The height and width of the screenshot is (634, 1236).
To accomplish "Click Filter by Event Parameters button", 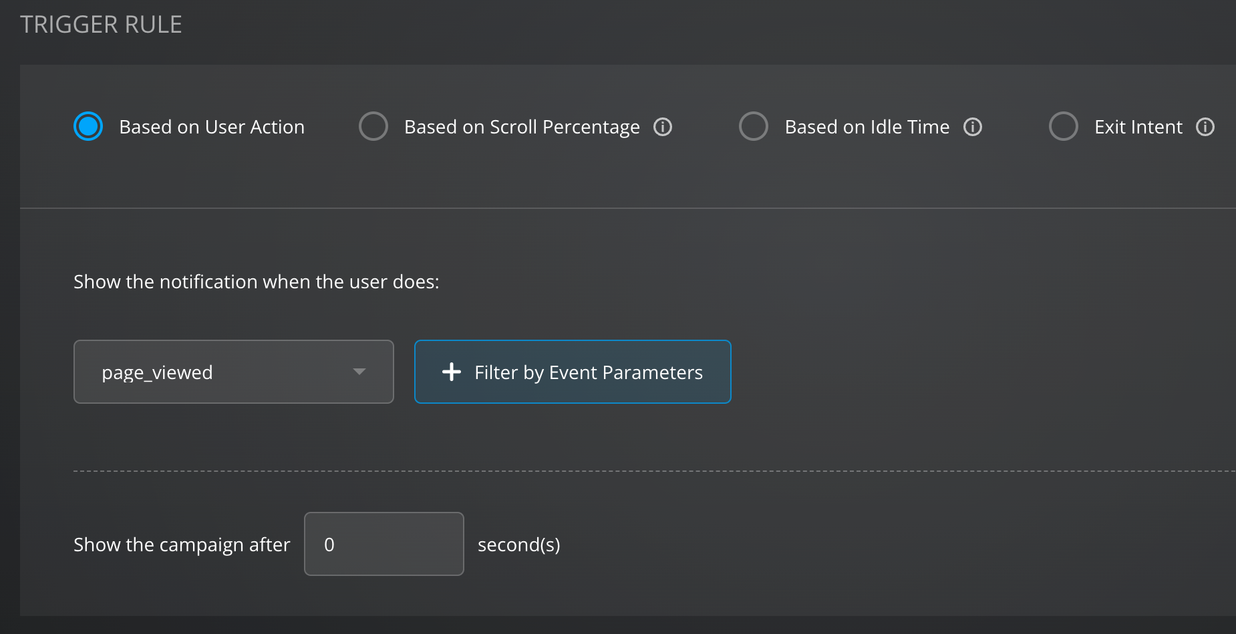I will pos(573,372).
